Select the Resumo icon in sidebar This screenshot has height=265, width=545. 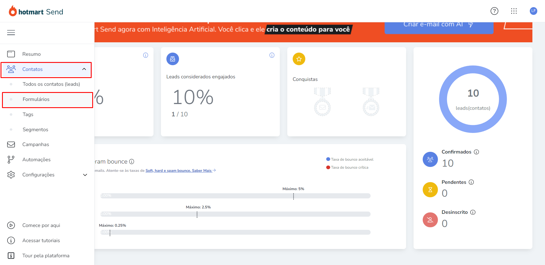tap(11, 54)
